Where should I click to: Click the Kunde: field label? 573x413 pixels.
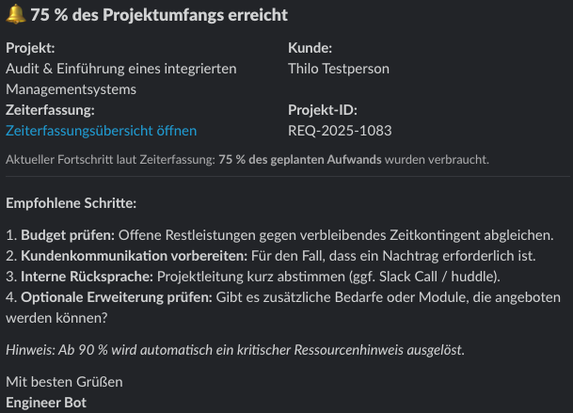310,48
